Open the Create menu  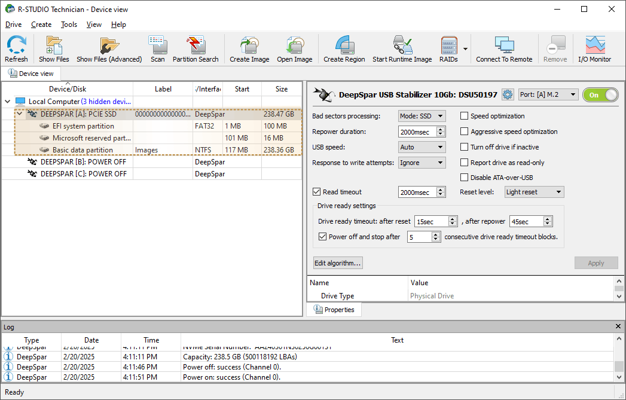pyautogui.click(x=41, y=25)
